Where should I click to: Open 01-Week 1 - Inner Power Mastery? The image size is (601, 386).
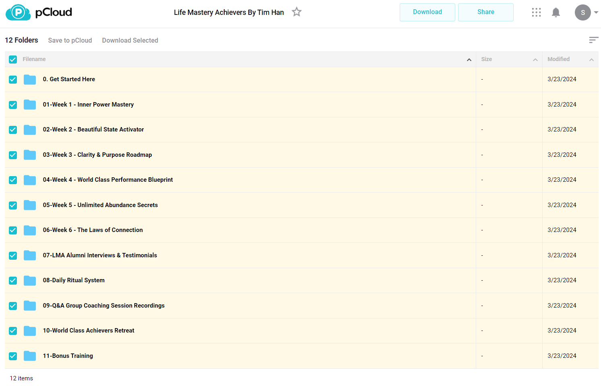pyautogui.click(x=88, y=105)
